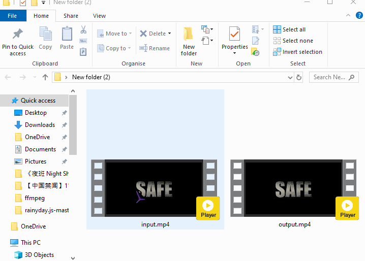The width and height of the screenshot is (365, 261).
Task: Click the Paste shortcut icon
Action: [83, 52]
